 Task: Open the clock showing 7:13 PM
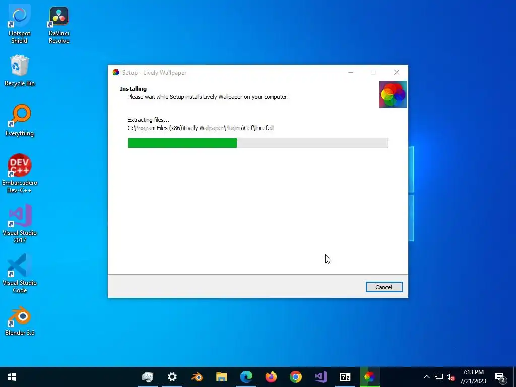[x=473, y=377]
